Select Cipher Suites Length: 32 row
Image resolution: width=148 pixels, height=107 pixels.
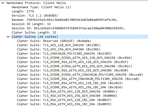pos(34,32)
